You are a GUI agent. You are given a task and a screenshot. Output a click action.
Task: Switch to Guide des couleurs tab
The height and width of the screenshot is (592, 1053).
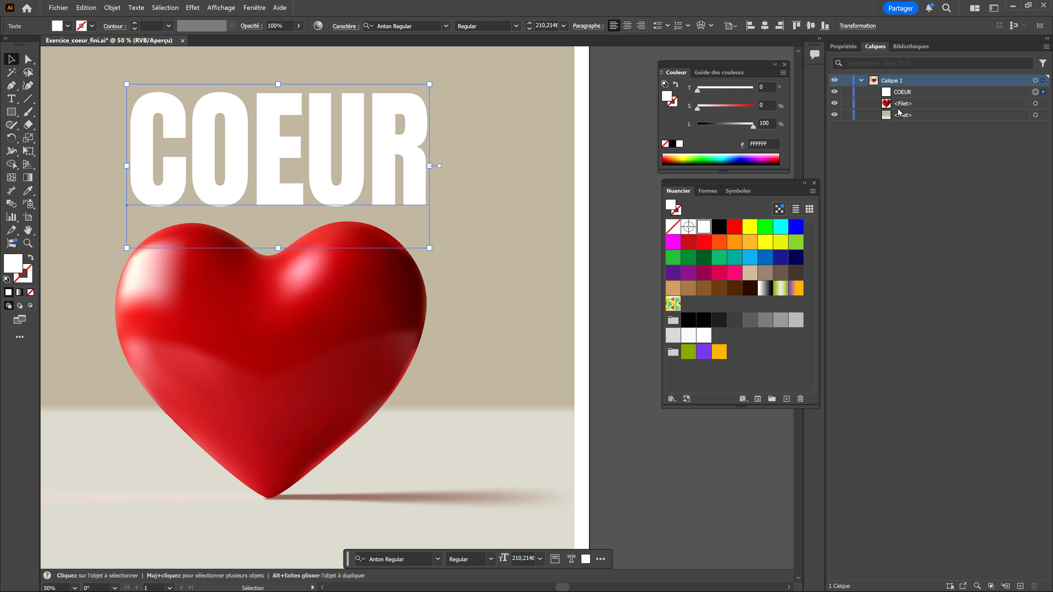click(719, 72)
